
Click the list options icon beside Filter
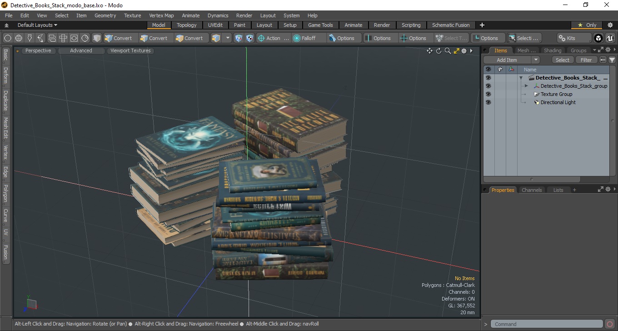603,60
